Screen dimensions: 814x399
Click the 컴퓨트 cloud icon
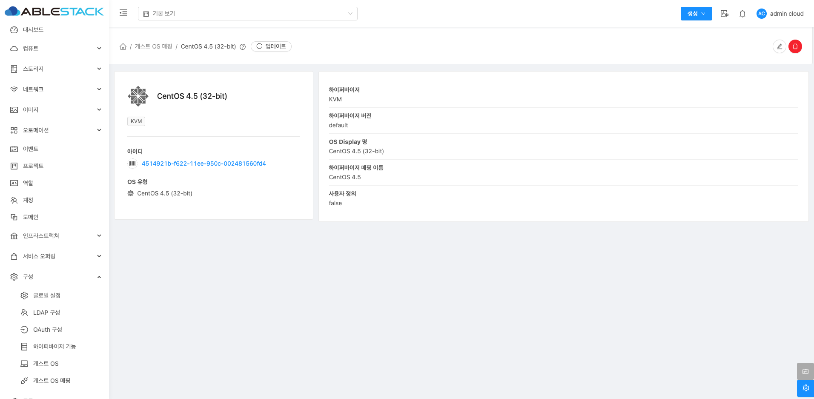click(x=14, y=49)
